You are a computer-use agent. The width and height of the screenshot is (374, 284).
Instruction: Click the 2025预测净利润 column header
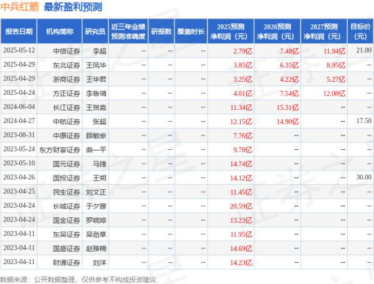tap(231, 31)
